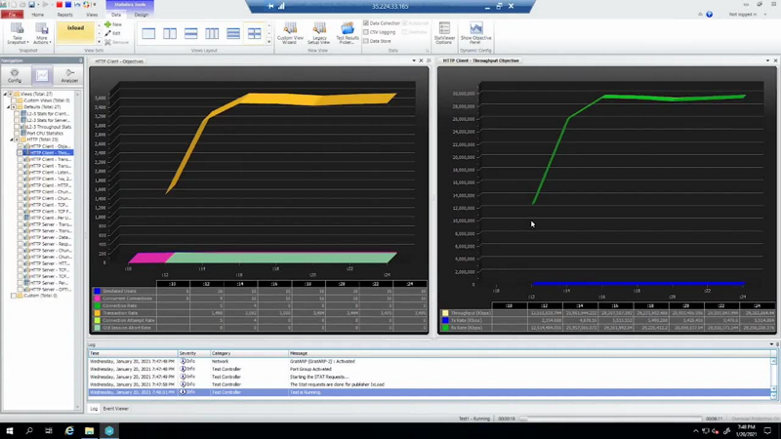The height and width of the screenshot is (439, 781).
Task: Switch to the Views ribbon tab
Action: point(92,15)
